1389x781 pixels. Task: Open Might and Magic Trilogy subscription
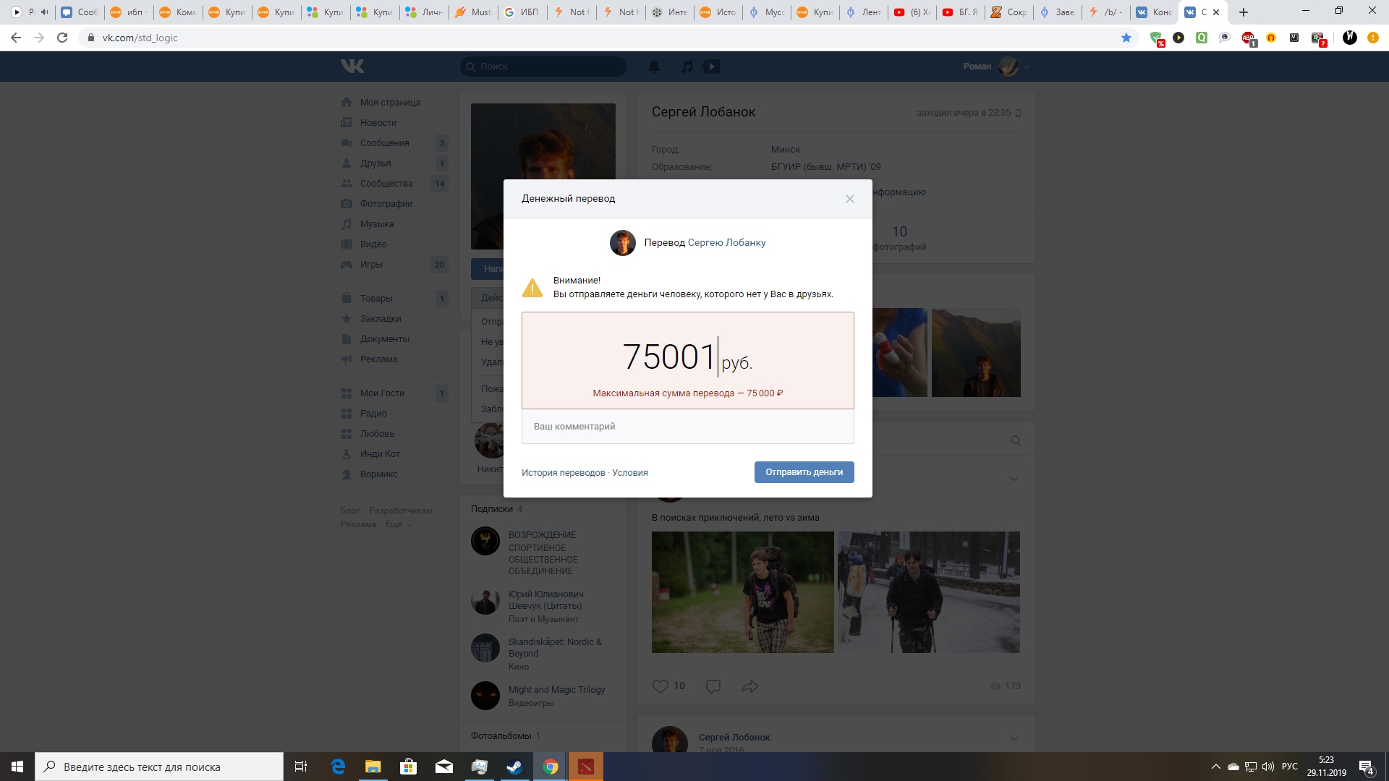[x=557, y=690]
